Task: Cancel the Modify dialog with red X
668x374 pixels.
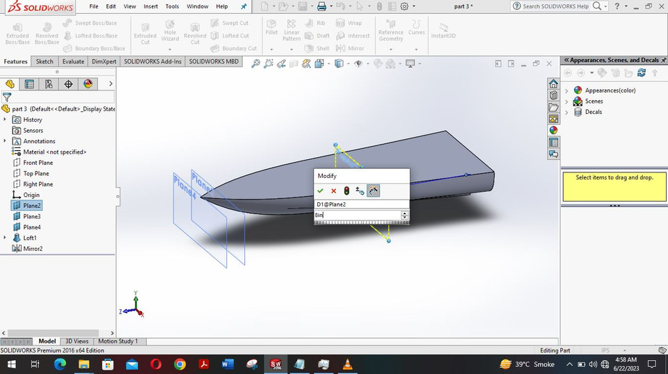Action: [x=333, y=190]
